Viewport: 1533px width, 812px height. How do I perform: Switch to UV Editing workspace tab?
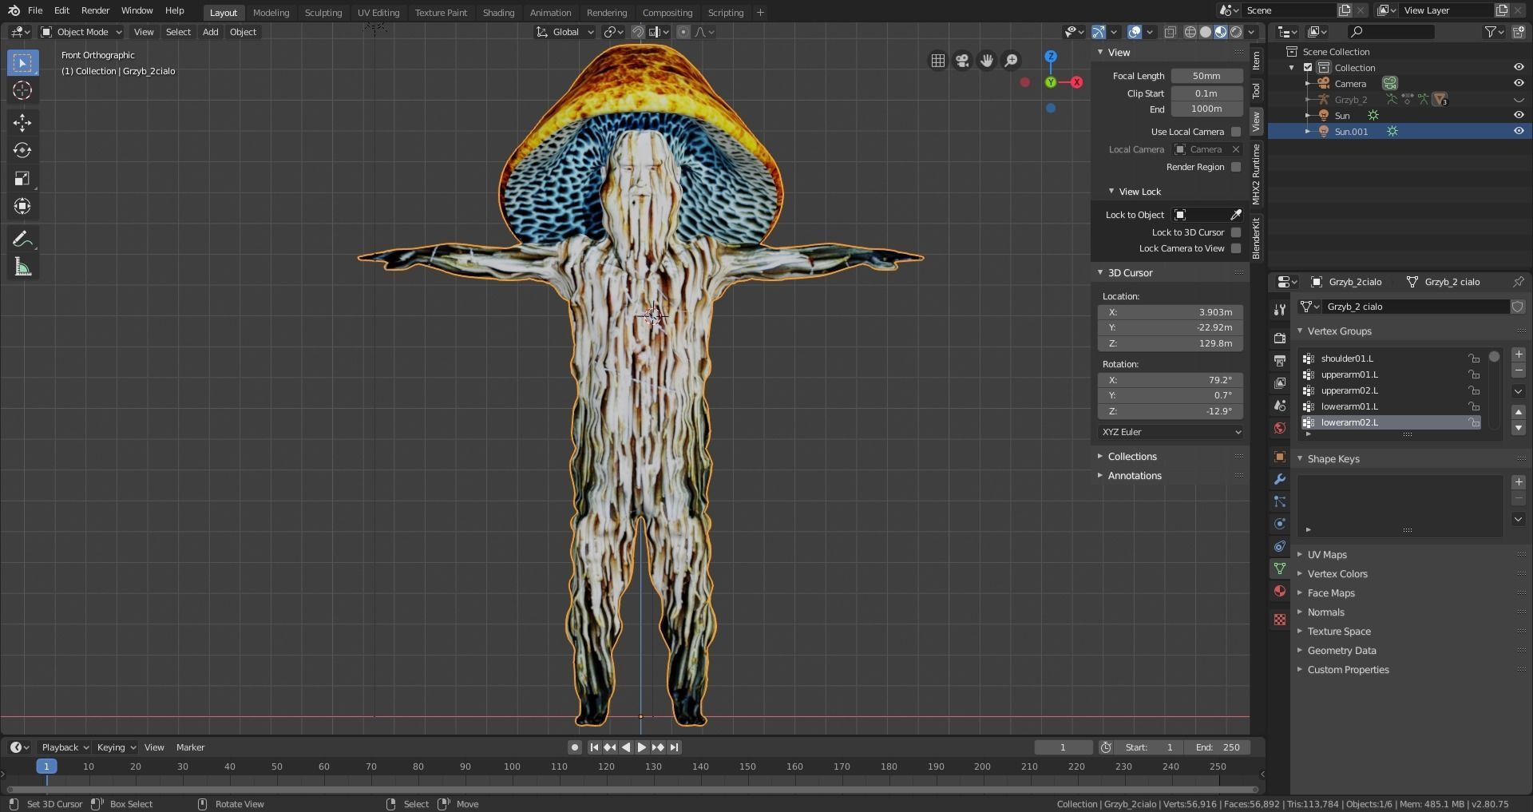[x=378, y=13]
